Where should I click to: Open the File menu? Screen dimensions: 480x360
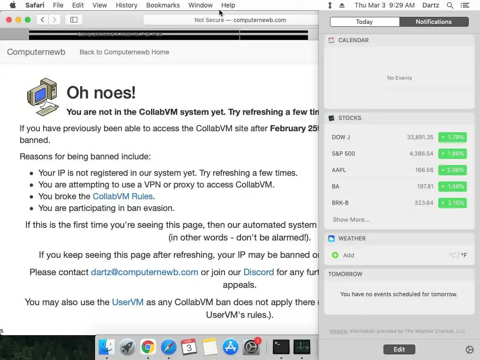(x=58, y=5)
